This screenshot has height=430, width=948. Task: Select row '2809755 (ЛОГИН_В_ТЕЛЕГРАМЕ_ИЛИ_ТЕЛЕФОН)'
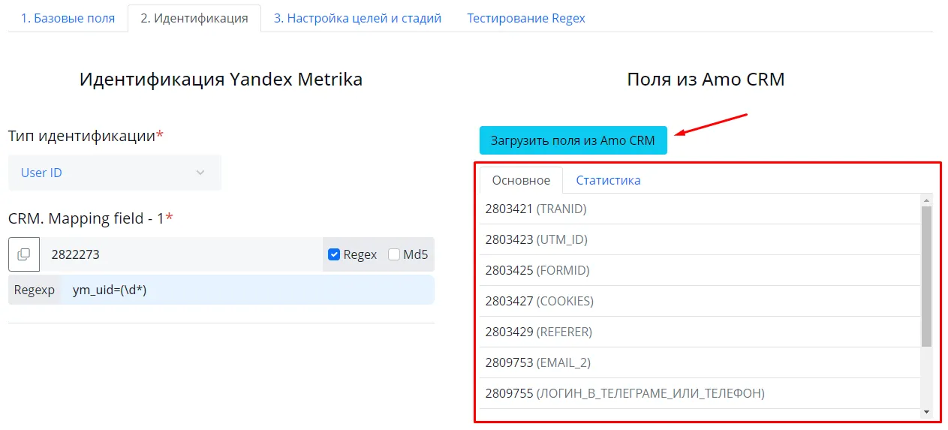(x=700, y=393)
